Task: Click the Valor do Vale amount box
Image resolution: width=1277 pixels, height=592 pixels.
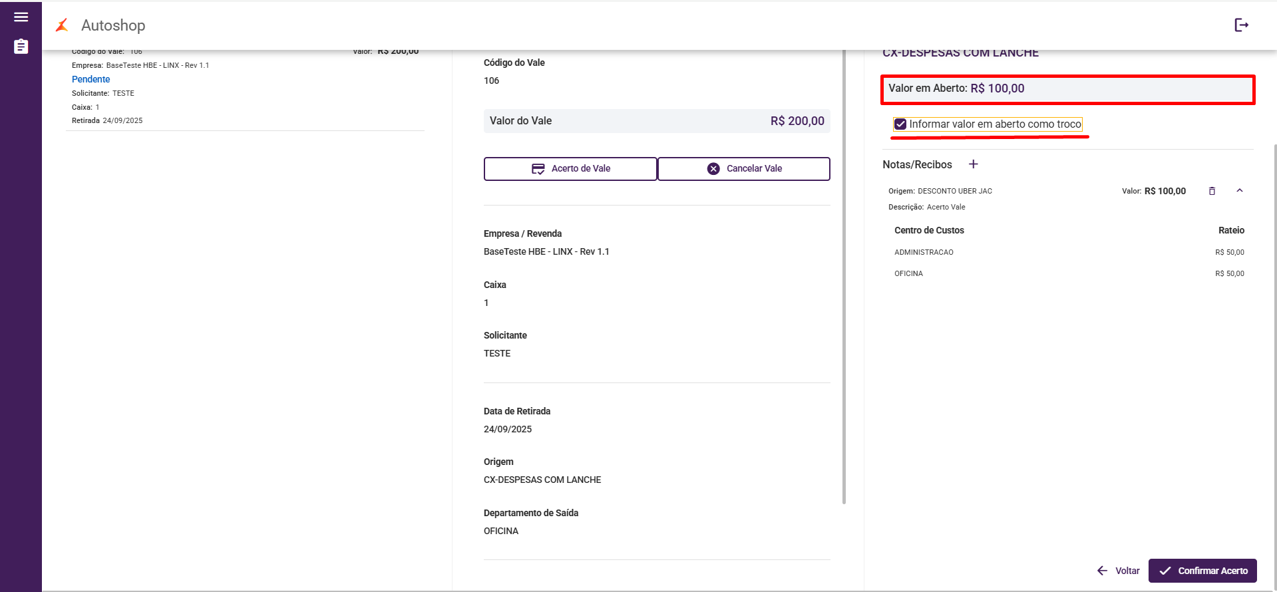Action: pos(656,121)
